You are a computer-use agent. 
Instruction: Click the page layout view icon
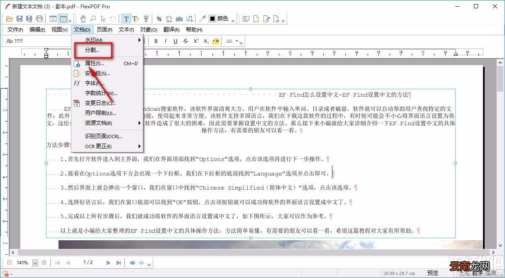tap(53, 19)
